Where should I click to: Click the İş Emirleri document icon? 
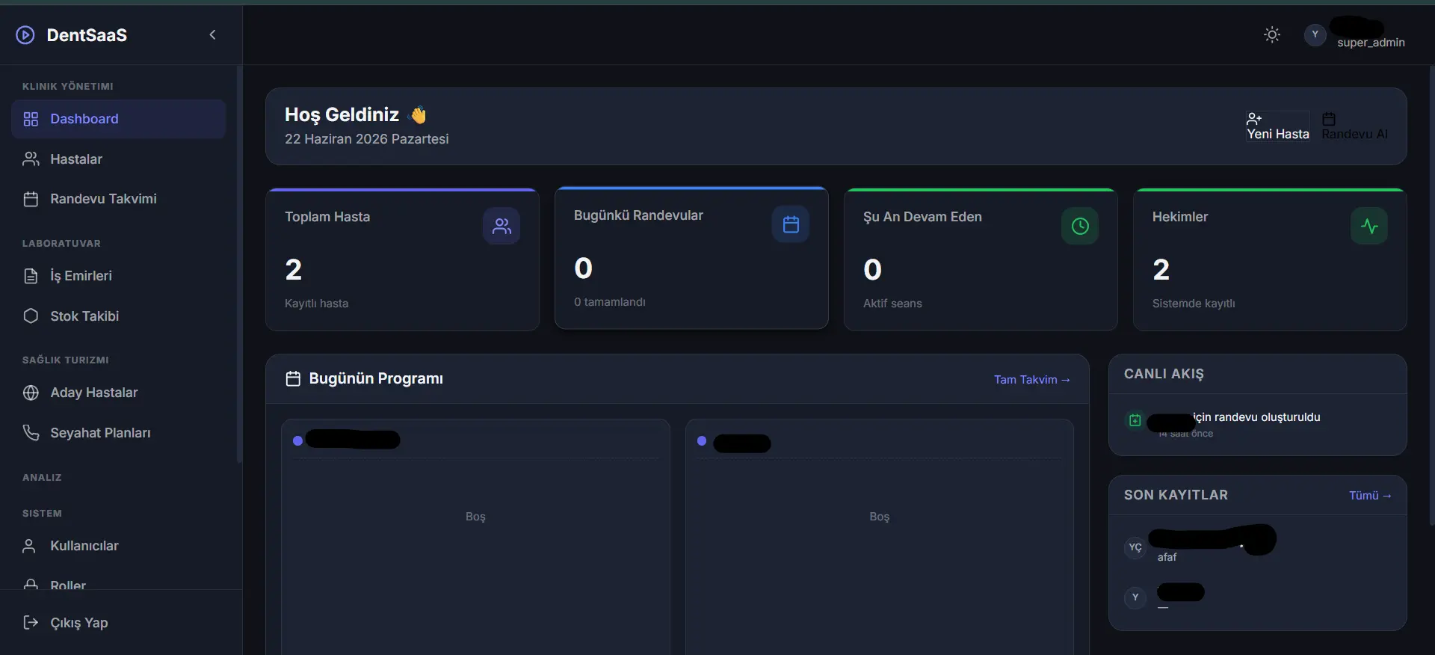(x=31, y=276)
